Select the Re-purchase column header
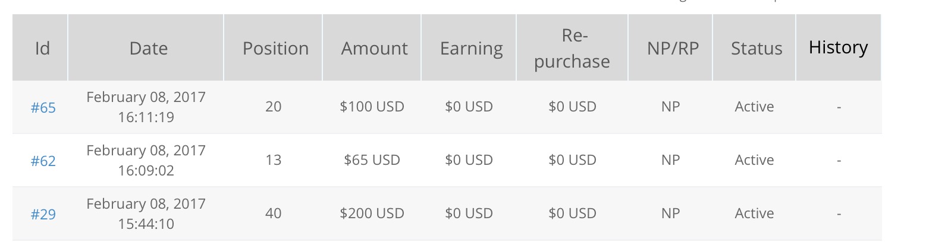Image resolution: width=926 pixels, height=252 pixels. [x=572, y=49]
